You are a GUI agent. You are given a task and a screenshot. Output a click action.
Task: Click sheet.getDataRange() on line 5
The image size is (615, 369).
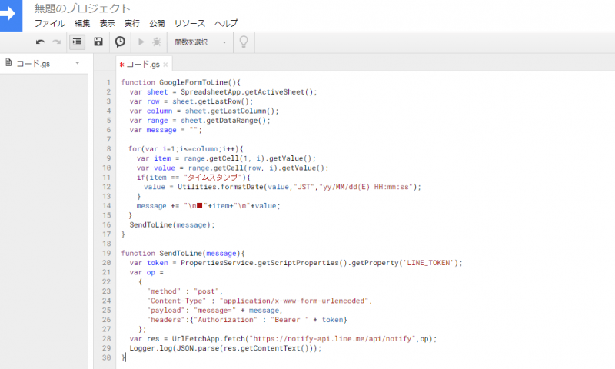point(223,121)
